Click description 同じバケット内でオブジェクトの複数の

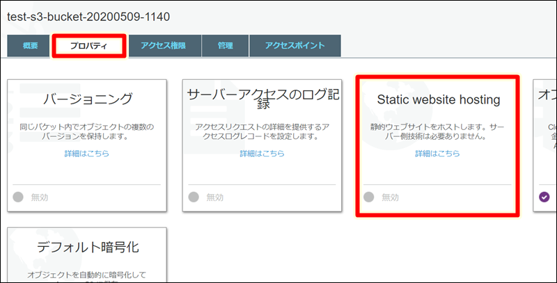pyautogui.click(x=86, y=131)
